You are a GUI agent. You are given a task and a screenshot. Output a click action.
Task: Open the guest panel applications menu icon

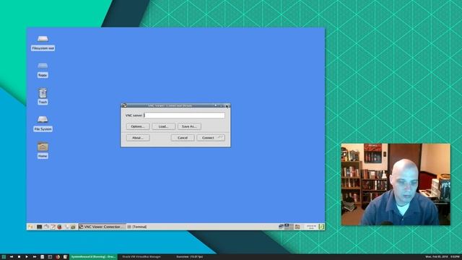point(30,227)
